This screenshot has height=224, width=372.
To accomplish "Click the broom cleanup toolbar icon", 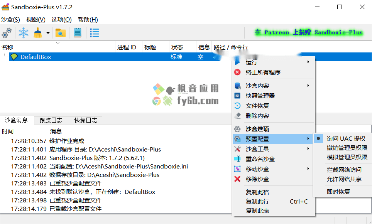I will (x=38, y=33).
